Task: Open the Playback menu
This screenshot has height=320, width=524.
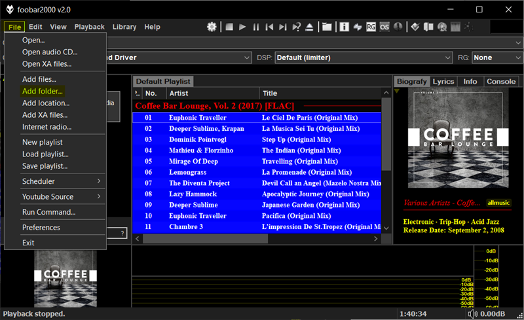Action: point(89,27)
